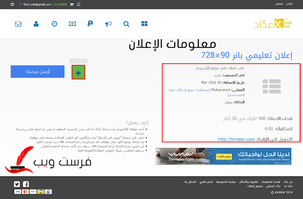Click the Mastercard payment badge
The image size is (303, 199).
point(25,191)
